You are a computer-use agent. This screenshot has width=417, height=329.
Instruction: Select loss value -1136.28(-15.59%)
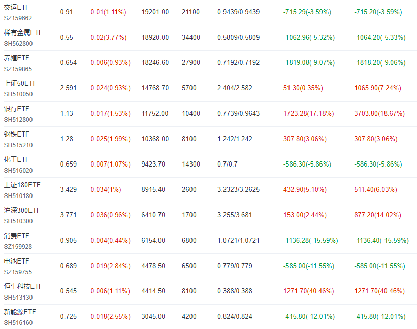[x=311, y=240]
